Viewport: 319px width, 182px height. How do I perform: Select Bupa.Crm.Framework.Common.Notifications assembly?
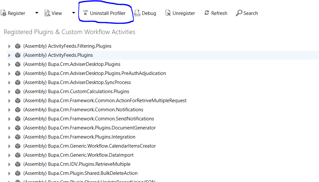(83, 110)
